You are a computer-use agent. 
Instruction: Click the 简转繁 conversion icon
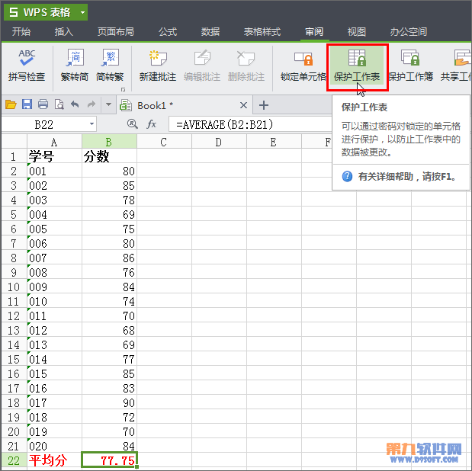pyautogui.click(x=110, y=66)
